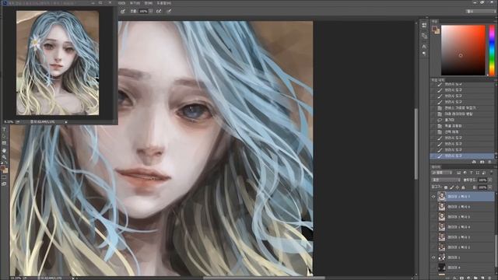The width and height of the screenshot is (498, 280).
Task: Open the Window (W) menu
Action: click(149, 3)
